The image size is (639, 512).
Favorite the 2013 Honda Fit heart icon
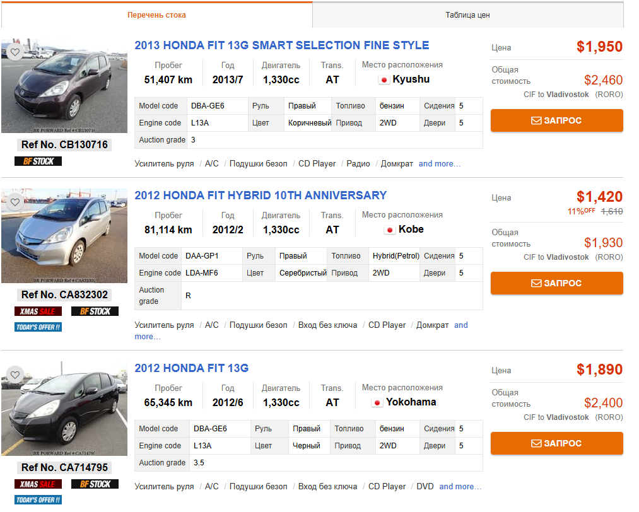click(15, 52)
